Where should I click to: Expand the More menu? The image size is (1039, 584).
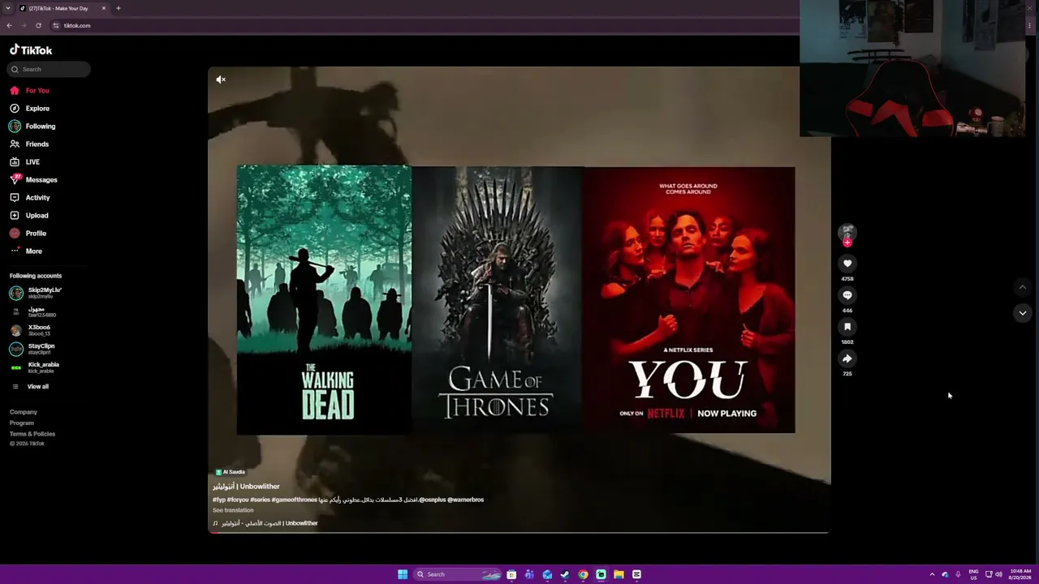pyautogui.click(x=26, y=251)
